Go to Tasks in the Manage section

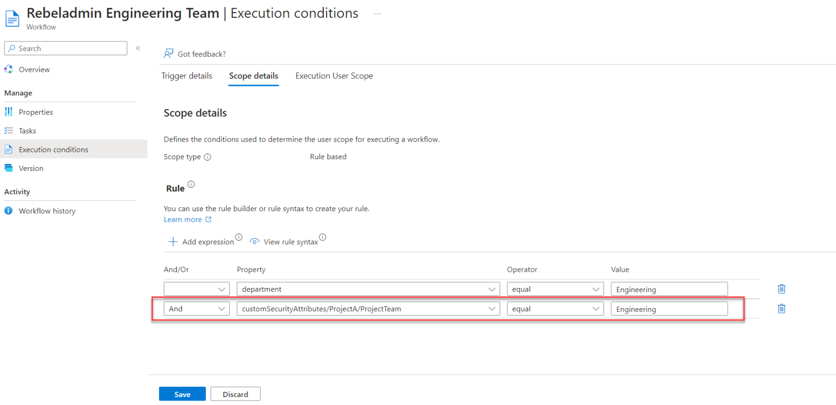click(x=27, y=131)
